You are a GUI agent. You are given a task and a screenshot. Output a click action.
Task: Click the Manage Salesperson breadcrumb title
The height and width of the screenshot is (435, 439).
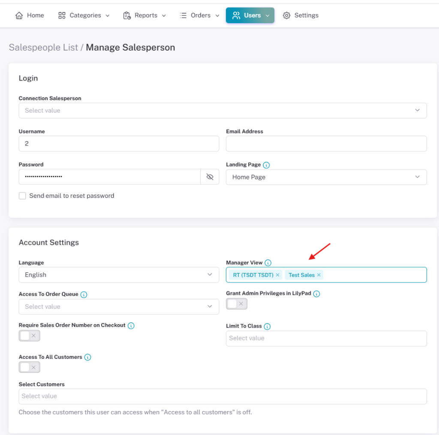tap(130, 47)
